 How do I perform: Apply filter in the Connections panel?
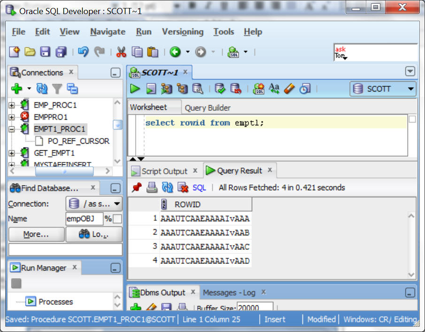(x=57, y=89)
